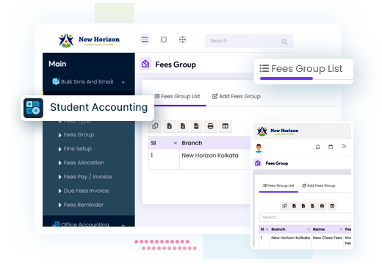The width and height of the screenshot is (382, 264).
Task: Open Fees Allocation in sidebar
Action: point(84,163)
